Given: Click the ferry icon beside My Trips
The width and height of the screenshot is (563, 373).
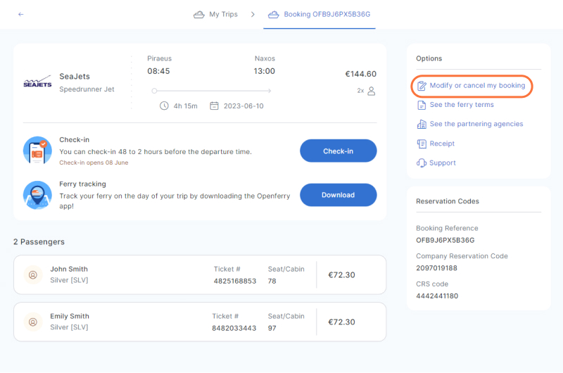Looking at the screenshot, I should tap(199, 14).
